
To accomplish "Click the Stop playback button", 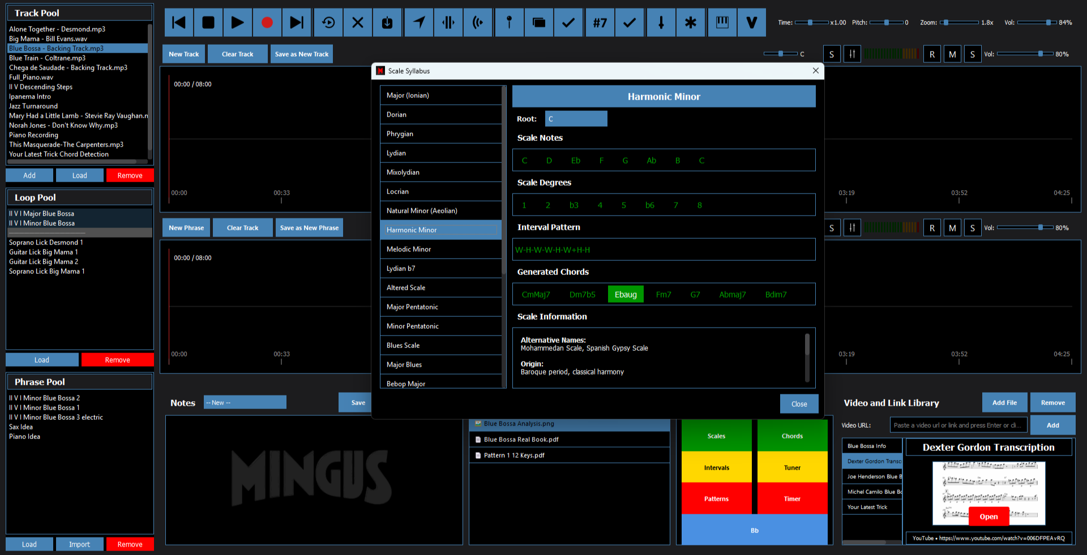I will 208,23.
